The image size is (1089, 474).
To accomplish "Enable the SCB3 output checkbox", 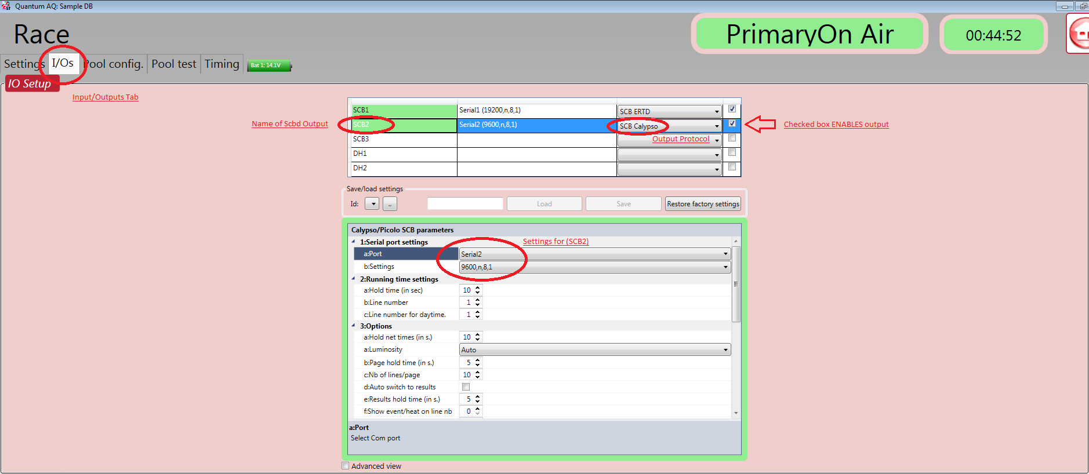I will [732, 138].
